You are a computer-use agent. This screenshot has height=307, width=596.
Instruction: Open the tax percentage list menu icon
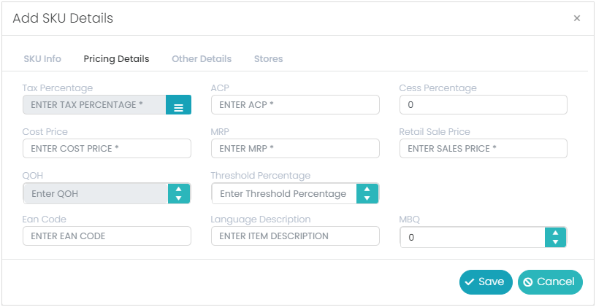pyautogui.click(x=178, y=105)
